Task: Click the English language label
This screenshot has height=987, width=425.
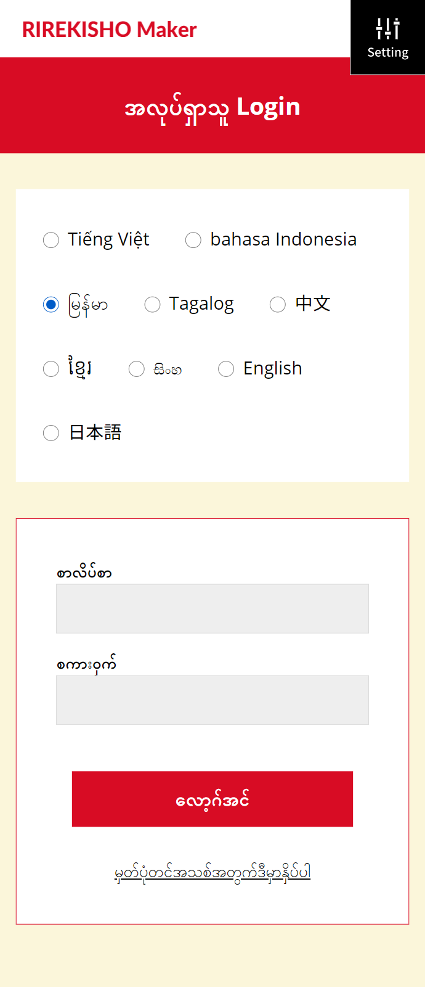Action: tap(273, 368)
